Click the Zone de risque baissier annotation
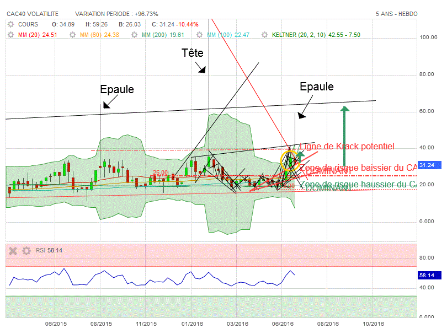The image size is (447, 334). 358,168
